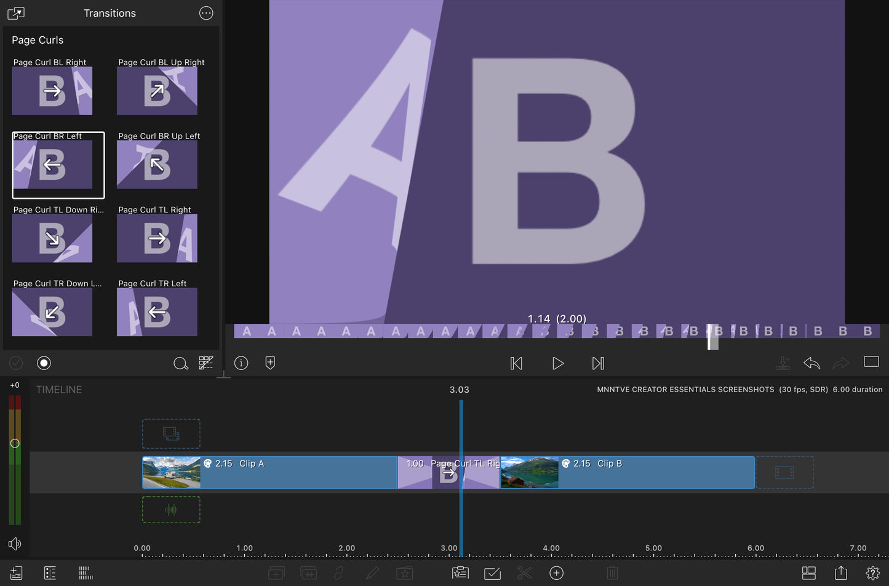The image size is (889, 586).
Task: Add a marker with the bookmark plus icon
Action: tap(270, 363)
